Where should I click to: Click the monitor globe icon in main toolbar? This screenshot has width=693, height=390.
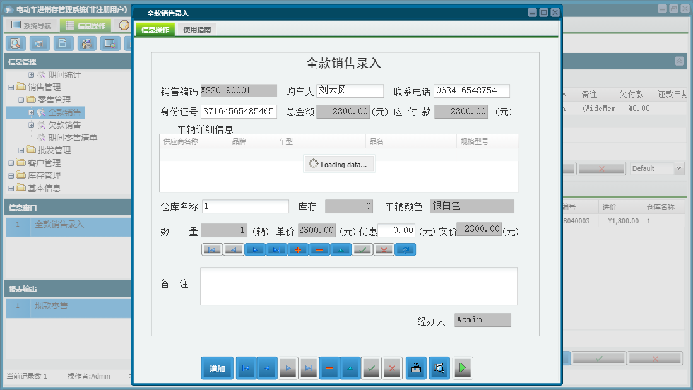point(110,44)
